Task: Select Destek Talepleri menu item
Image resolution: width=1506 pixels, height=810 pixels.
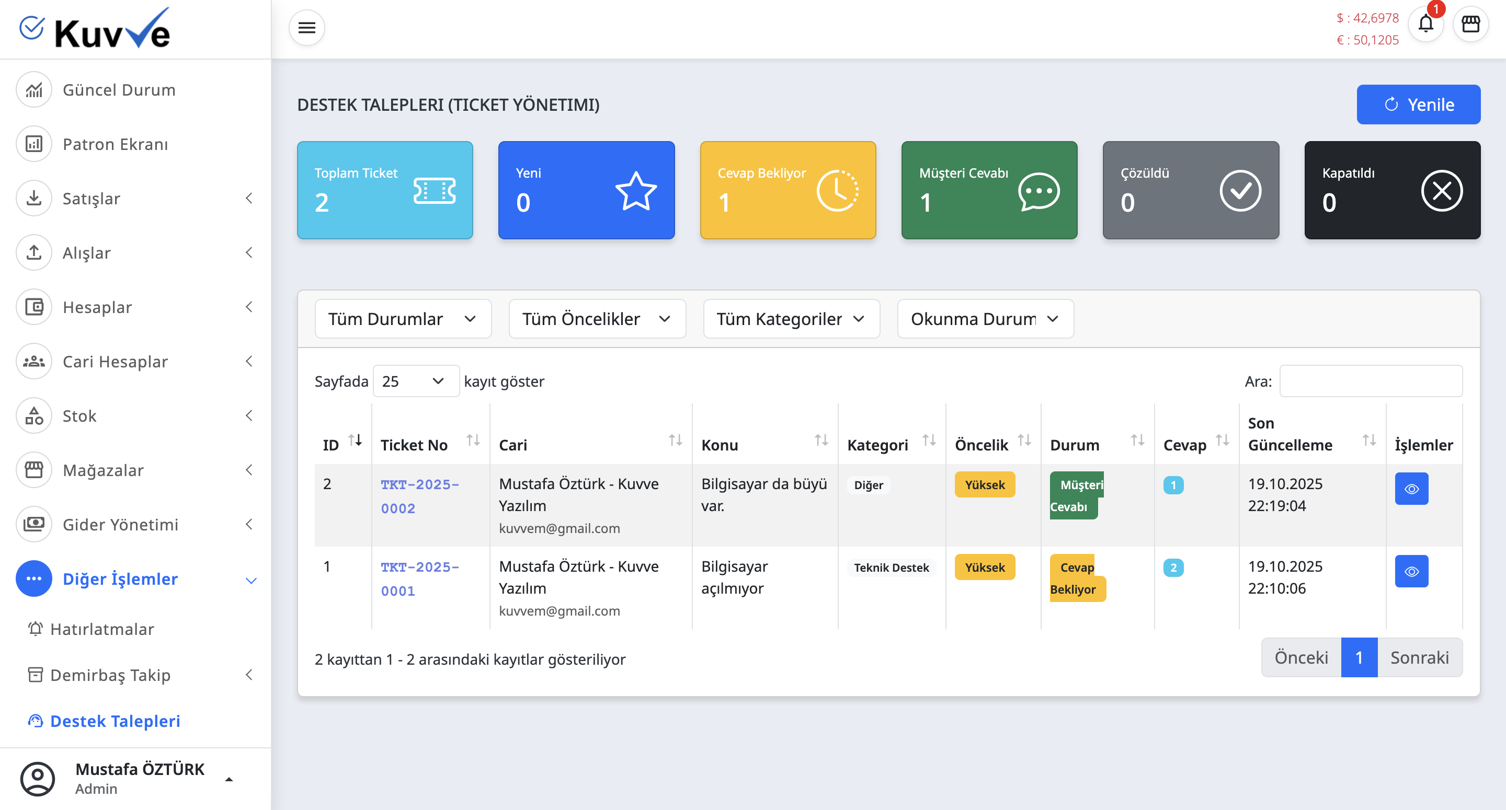Action: [x=115, y=721]
